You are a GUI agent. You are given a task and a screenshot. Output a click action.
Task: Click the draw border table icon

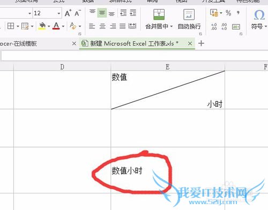25,26
